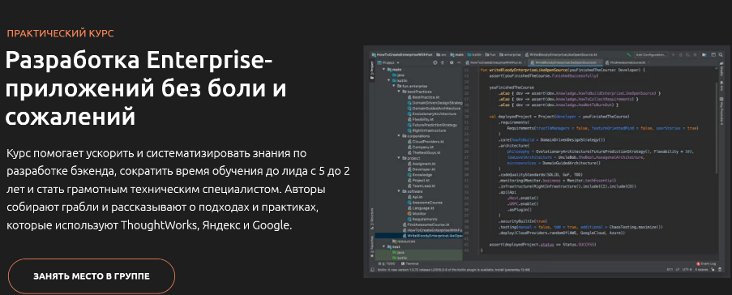Open the TODO tool window

pos(386,263)
